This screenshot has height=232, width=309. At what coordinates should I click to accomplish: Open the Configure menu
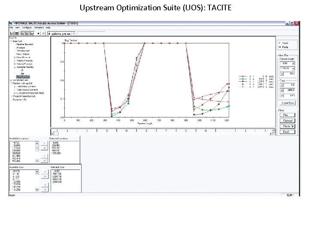click(x=27, y=27)
